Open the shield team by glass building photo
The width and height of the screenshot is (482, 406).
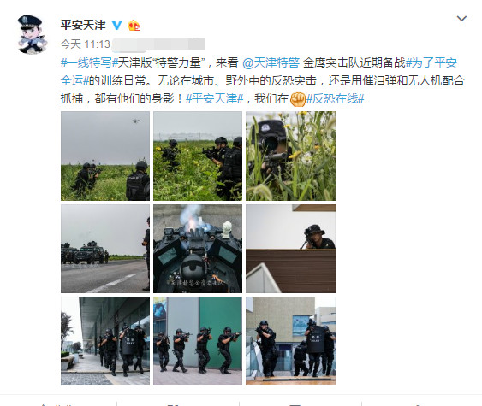click(x=105, y=341)
